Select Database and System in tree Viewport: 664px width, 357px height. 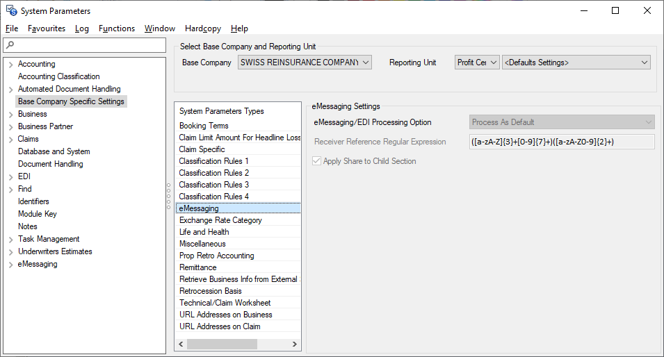tap(54, 151)
